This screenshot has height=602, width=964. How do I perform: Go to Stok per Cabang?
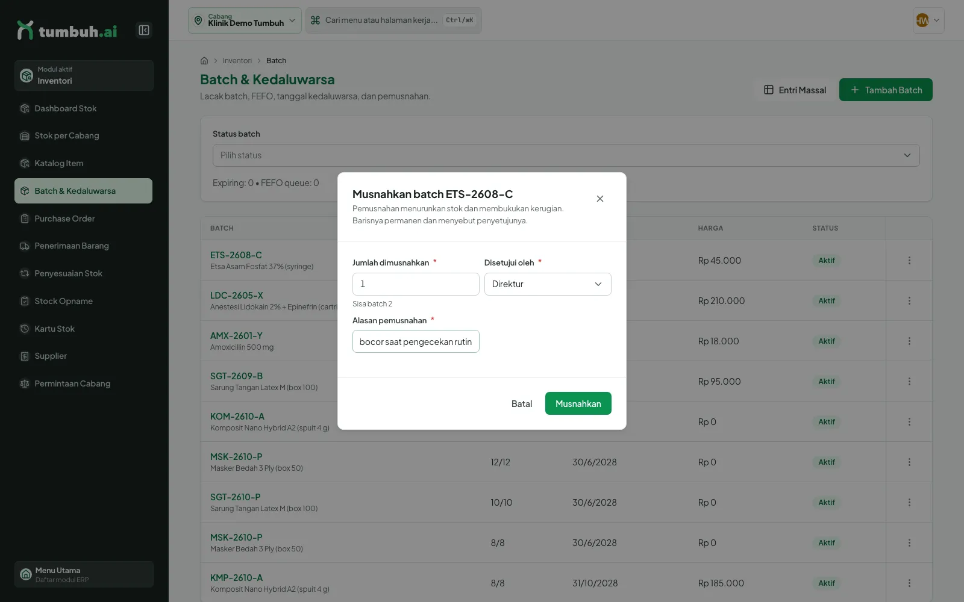(x=83, y=135)
